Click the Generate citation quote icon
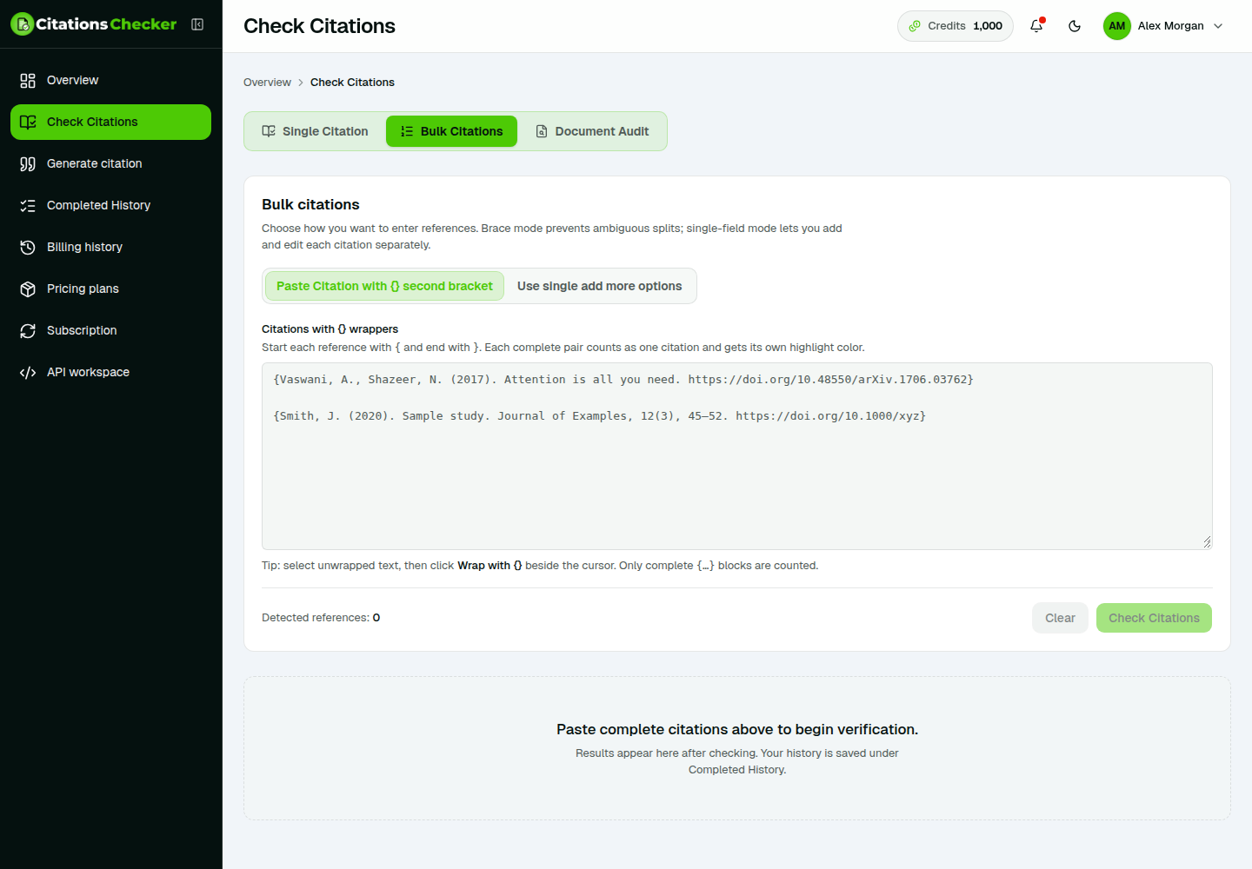The width and height of the screenshot is (1252, 869). [28, 163]
